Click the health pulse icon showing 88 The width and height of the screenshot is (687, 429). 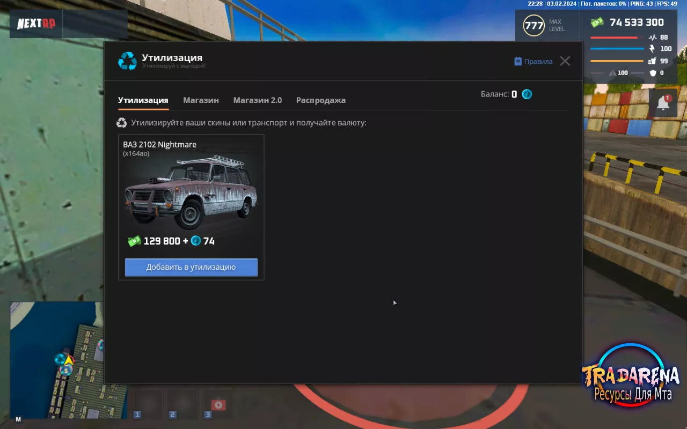[x=653, y=38]
